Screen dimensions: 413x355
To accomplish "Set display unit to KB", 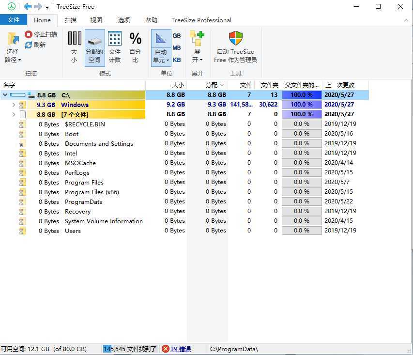I will pyautogui.click(x=176, y=60).
